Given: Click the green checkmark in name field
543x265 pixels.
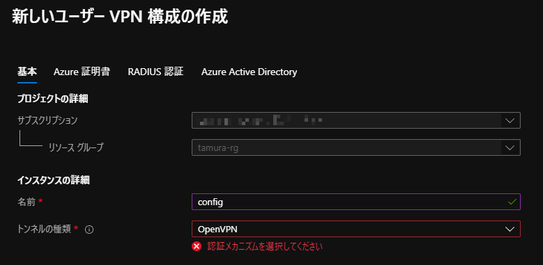Looking at the screenshot, I should tap(512, 202).
